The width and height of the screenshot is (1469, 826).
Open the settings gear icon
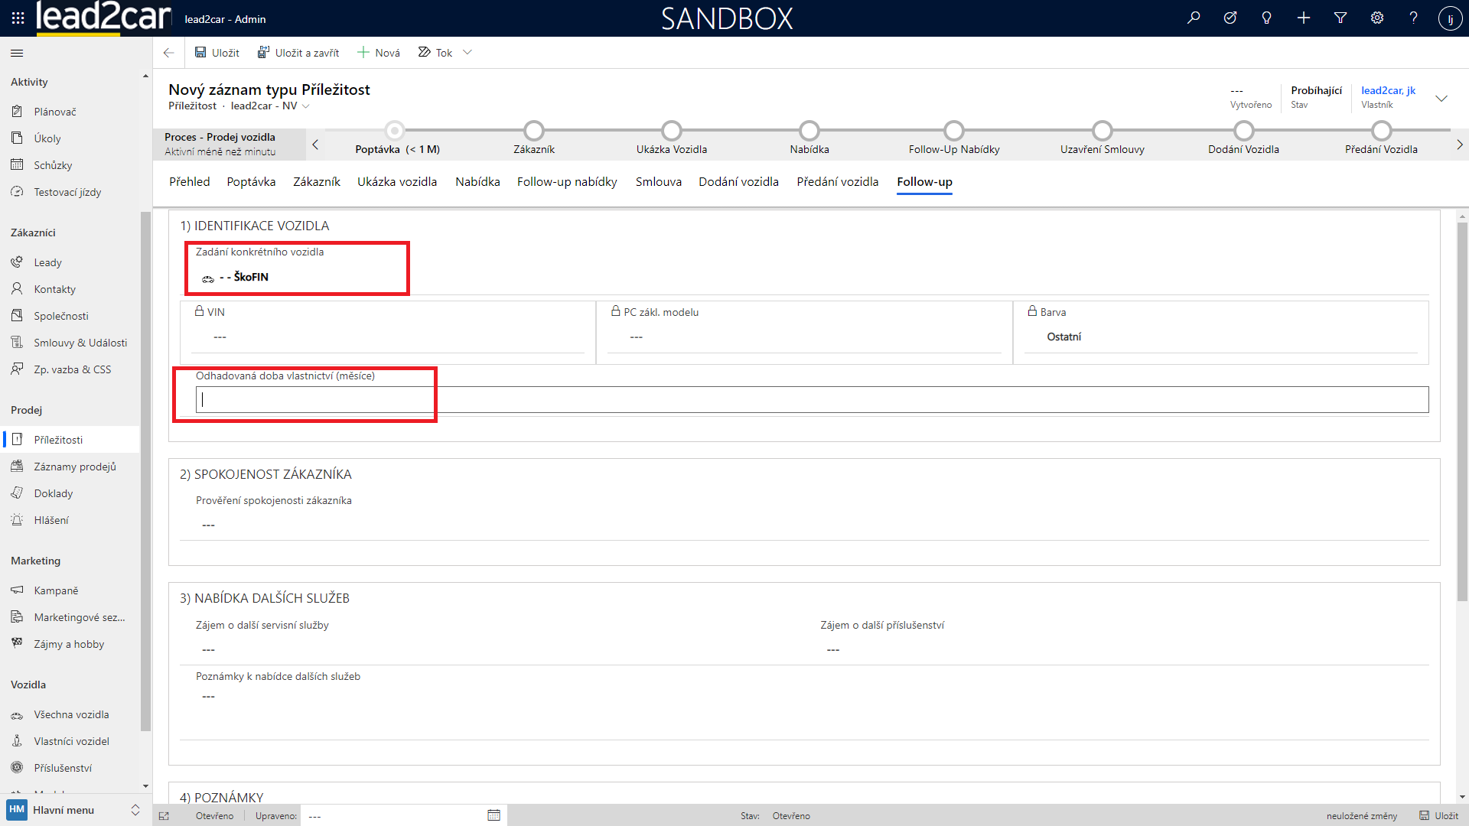[1377, 18]
